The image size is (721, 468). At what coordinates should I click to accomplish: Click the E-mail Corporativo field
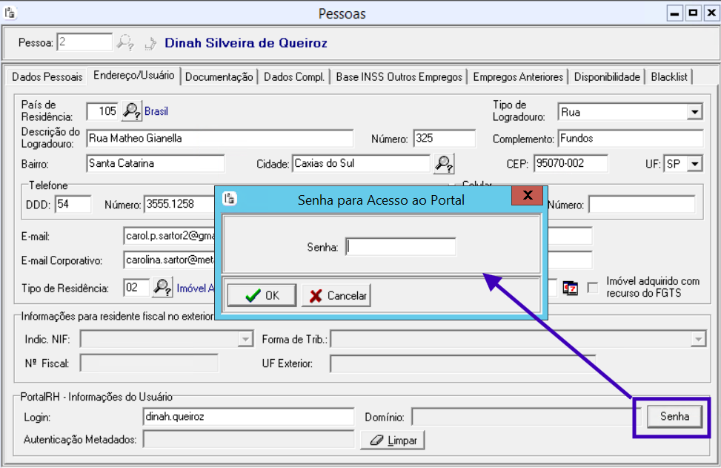pyautogui.click(x=169, y=260)
